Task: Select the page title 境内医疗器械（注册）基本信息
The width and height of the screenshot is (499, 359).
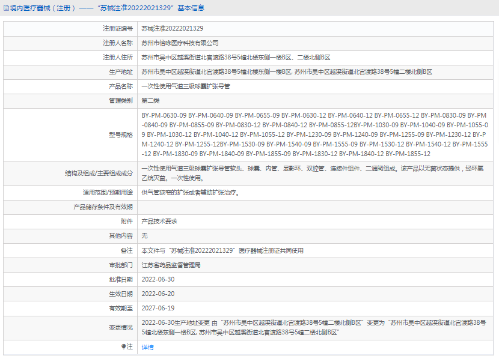Action: tap(107, 8)
